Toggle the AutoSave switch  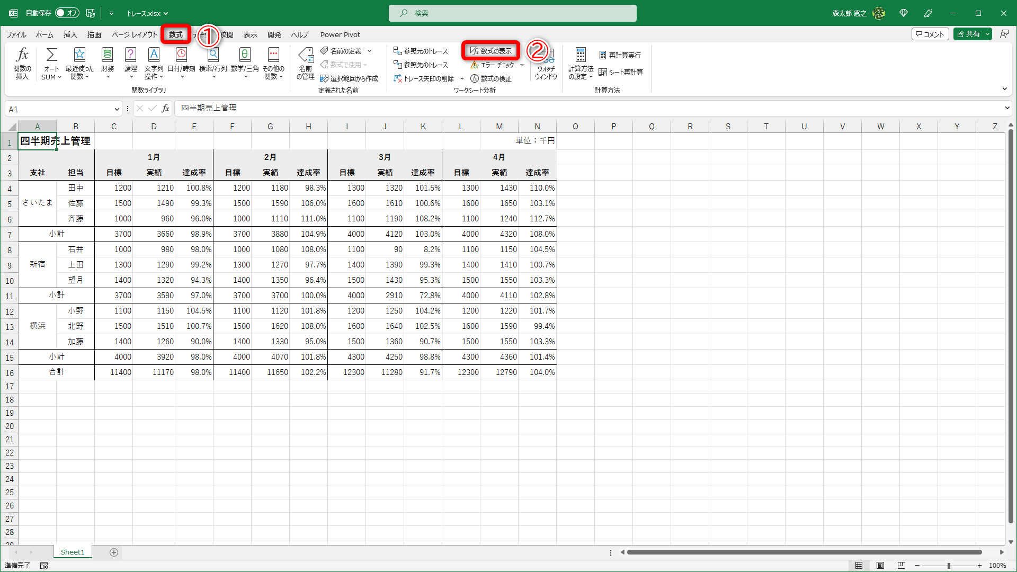[x=67, y=13]
